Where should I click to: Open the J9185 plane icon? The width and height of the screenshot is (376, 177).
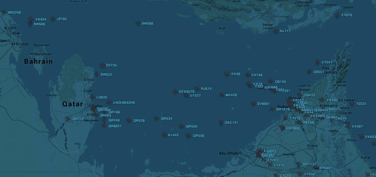pyautogui.click(x=52, y=19)
